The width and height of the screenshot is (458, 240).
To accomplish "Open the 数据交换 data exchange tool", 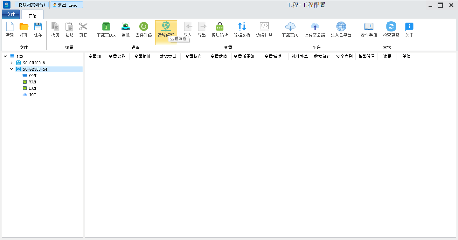I will coord(242,27).
